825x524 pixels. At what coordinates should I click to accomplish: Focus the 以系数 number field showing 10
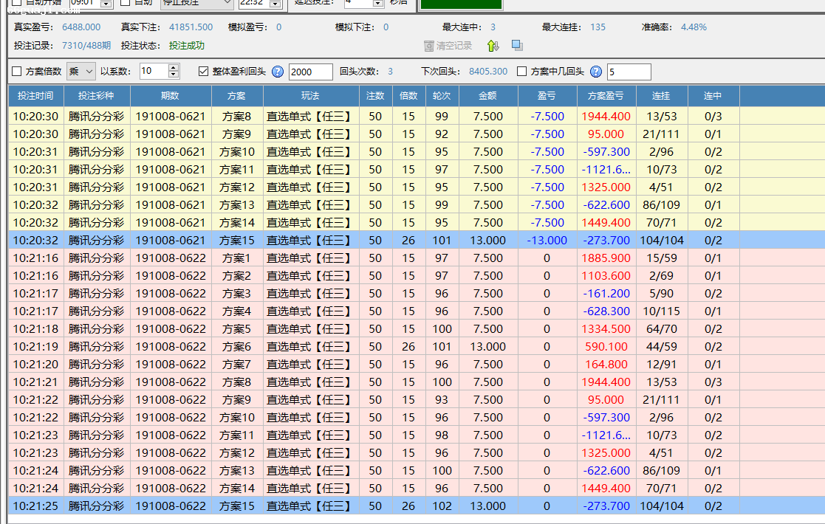click(x=154, y=72)
